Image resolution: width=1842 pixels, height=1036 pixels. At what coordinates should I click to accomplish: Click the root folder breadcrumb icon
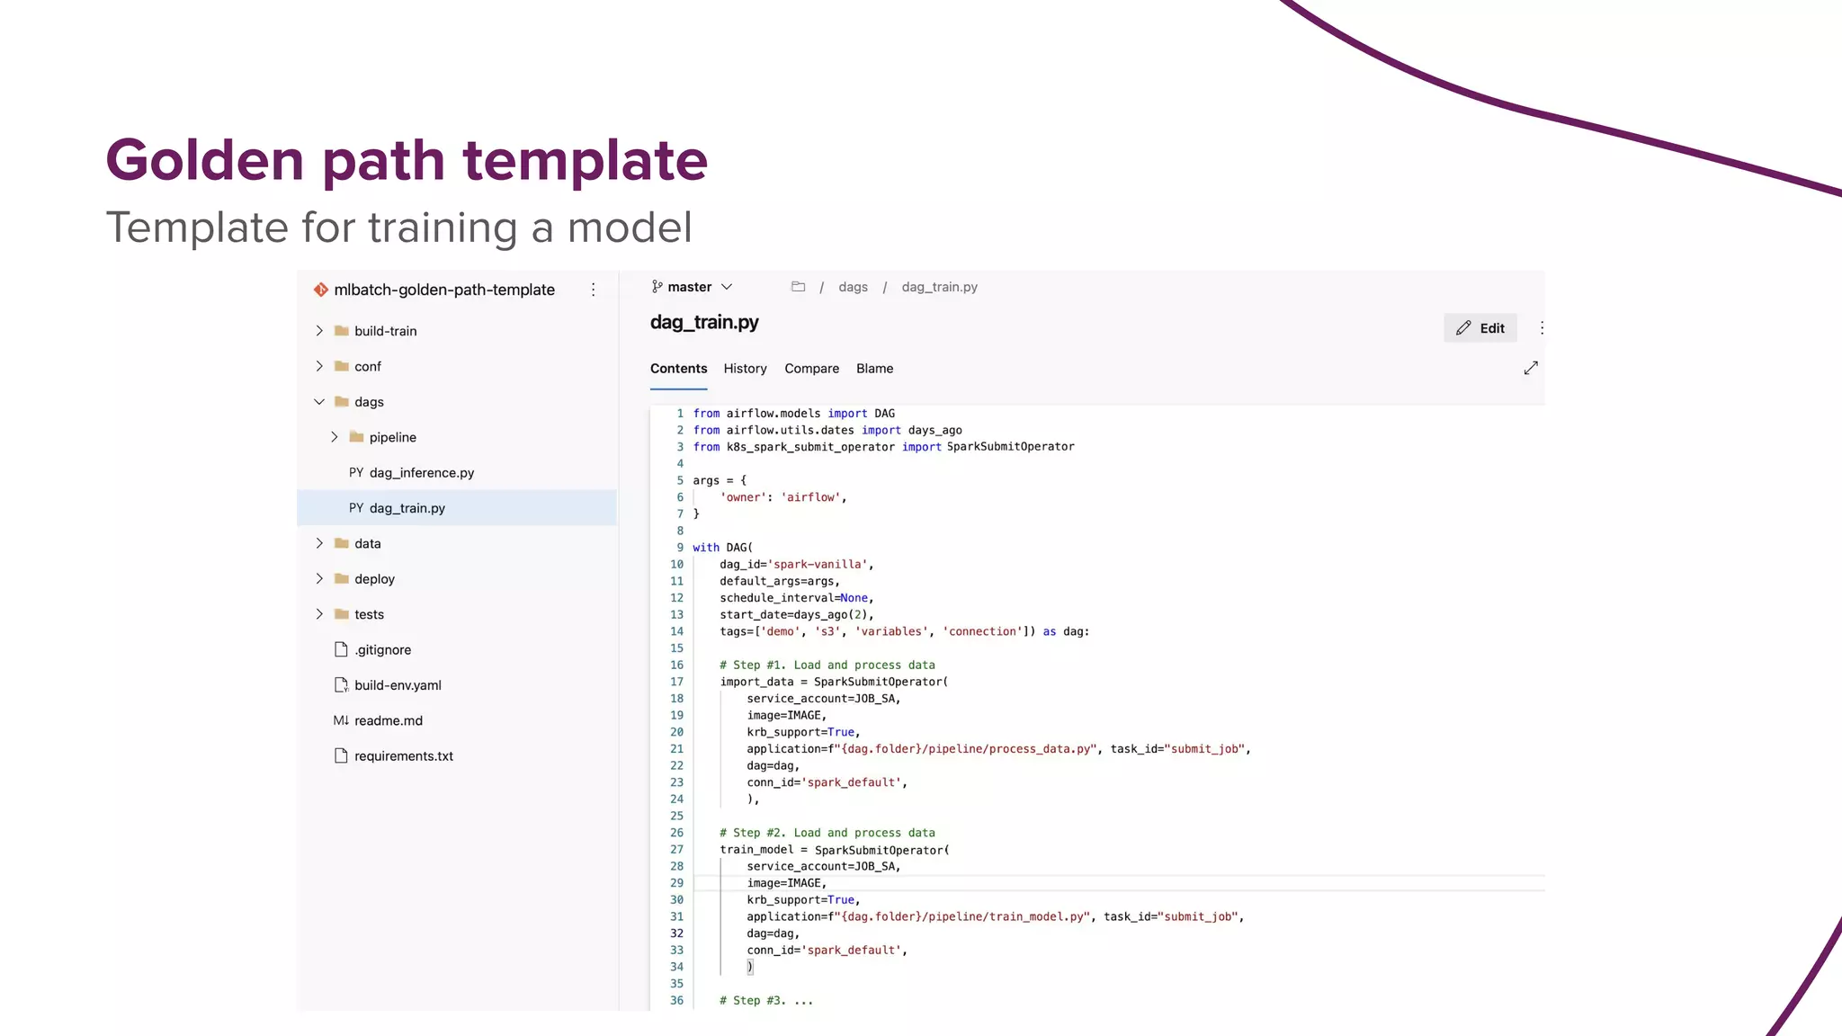[798, 287]
